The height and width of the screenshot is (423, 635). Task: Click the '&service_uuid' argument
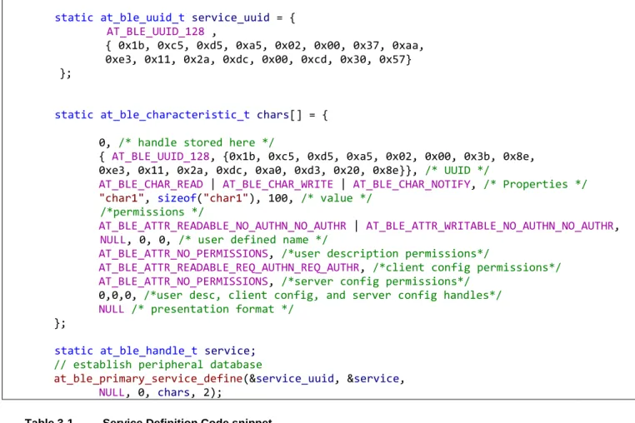point(292,379)
